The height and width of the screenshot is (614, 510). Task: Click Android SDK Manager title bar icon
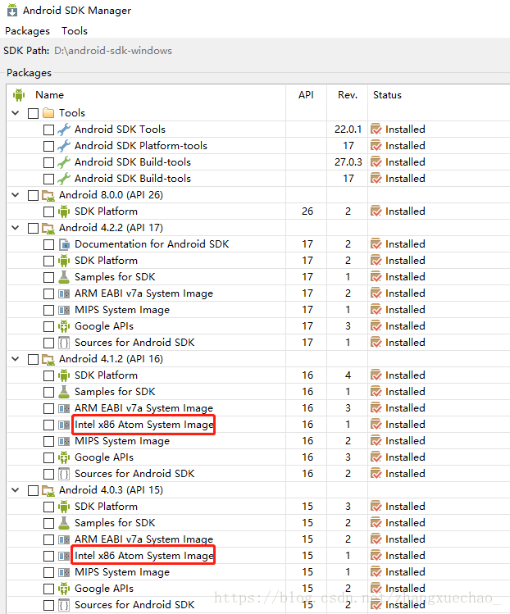pos(12,10)
